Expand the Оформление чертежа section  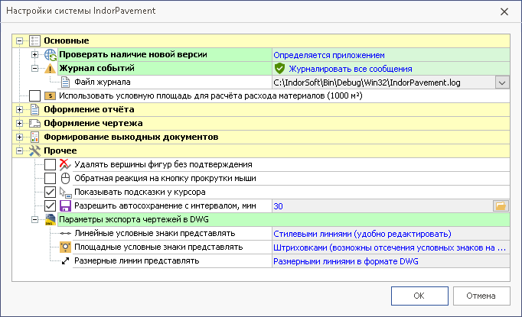(20, 123)
